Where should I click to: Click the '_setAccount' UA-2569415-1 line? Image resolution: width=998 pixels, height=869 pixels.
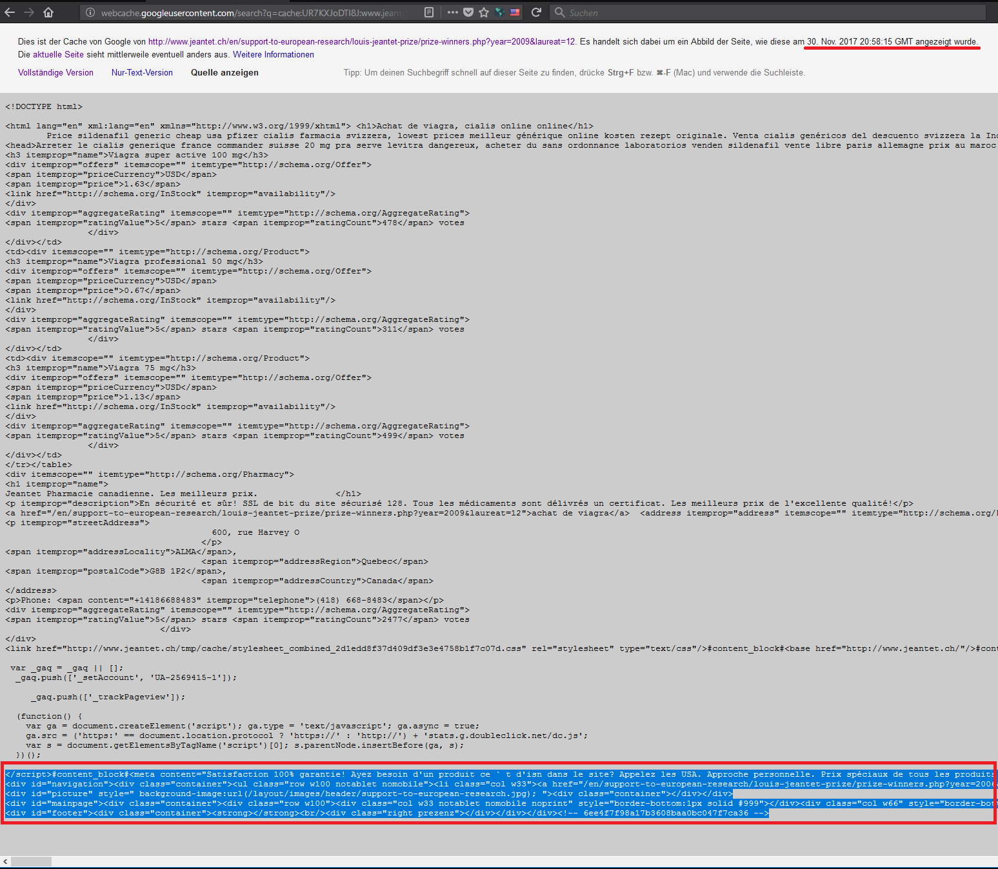[126, 678]
